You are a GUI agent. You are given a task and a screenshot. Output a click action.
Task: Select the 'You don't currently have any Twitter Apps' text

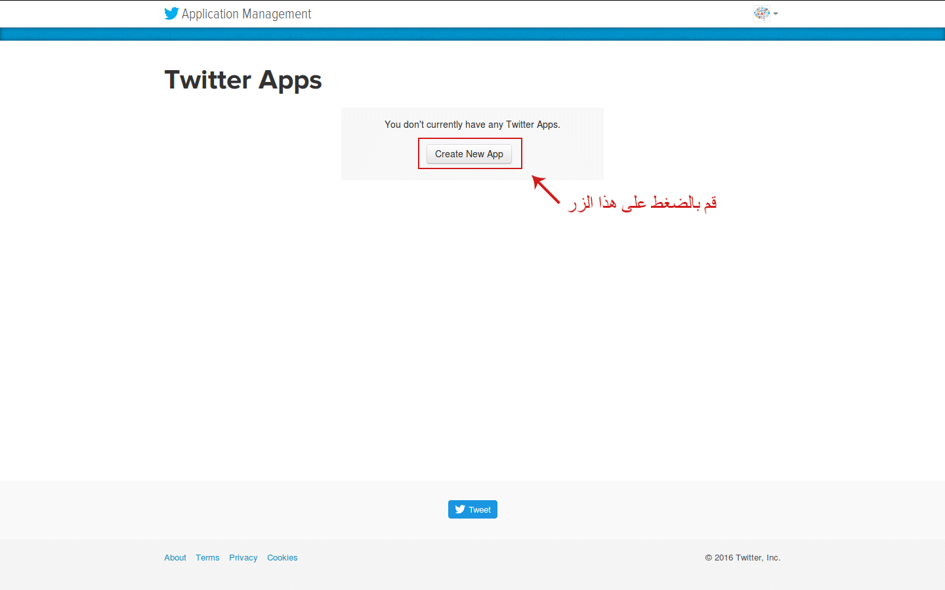[472, 125]
